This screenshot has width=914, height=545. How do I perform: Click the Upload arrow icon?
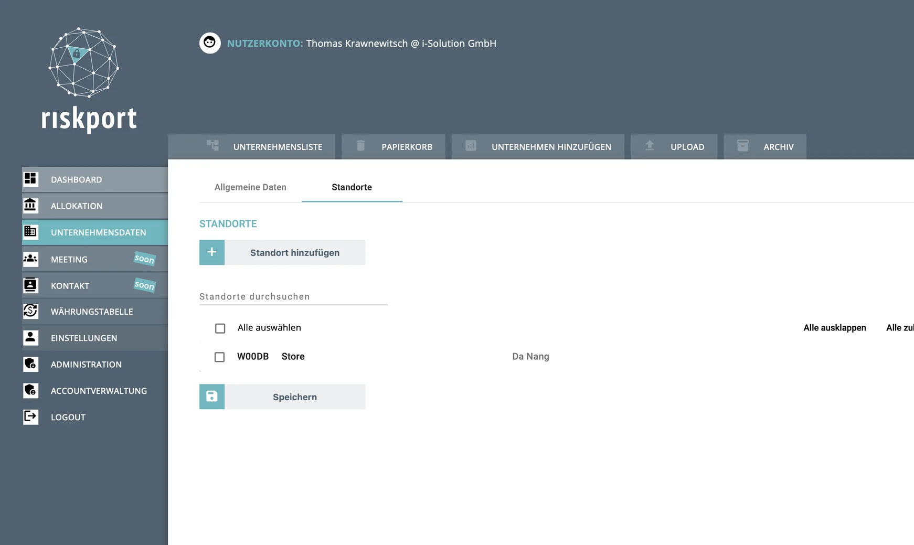650,145
